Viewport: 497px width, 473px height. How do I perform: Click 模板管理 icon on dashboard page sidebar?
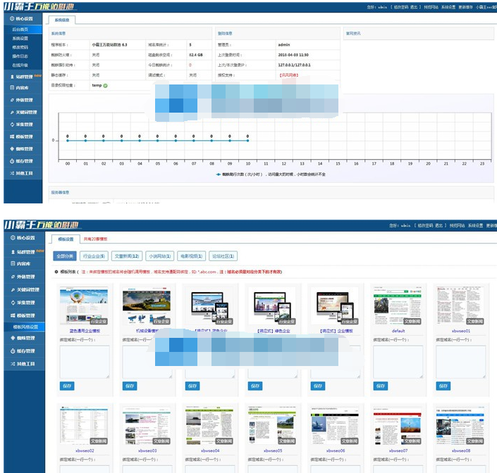coord(12,137)
